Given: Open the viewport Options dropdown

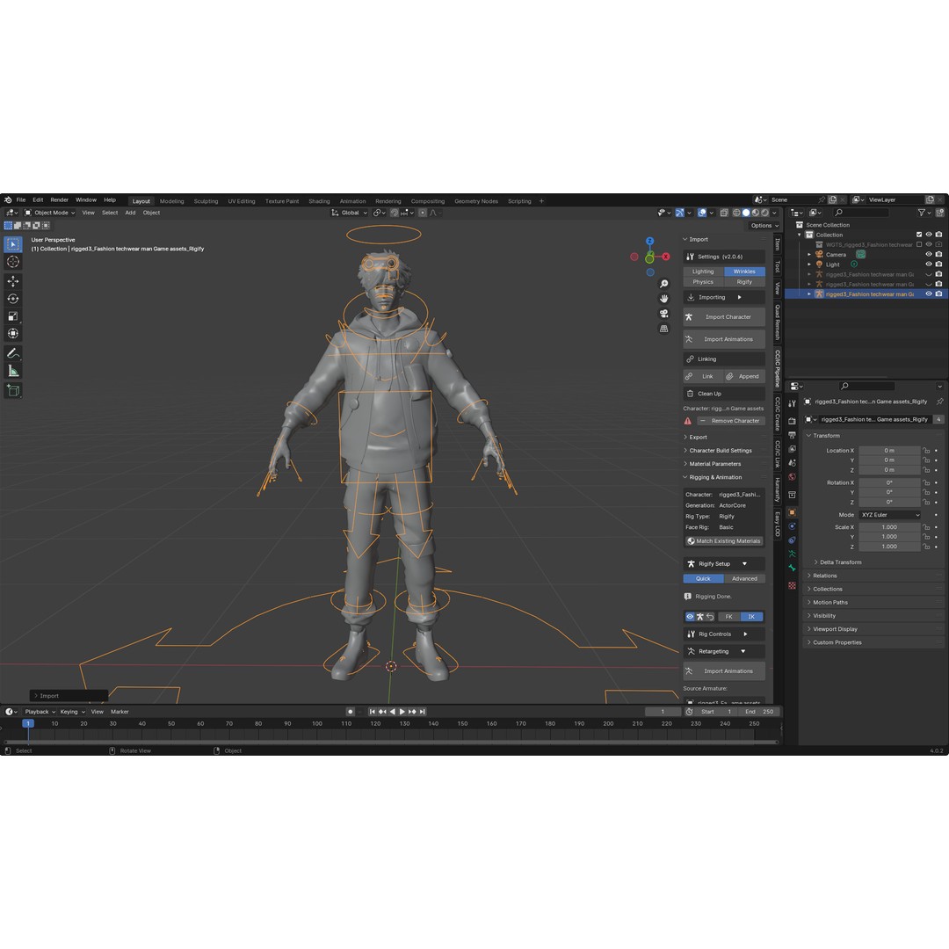Looking at the screenshot, I should (x=764, y=225).
